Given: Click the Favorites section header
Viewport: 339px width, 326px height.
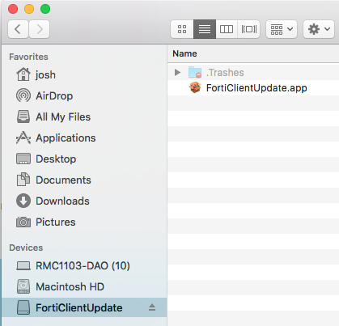Looking at the screenshot, I should click(28, 57).
